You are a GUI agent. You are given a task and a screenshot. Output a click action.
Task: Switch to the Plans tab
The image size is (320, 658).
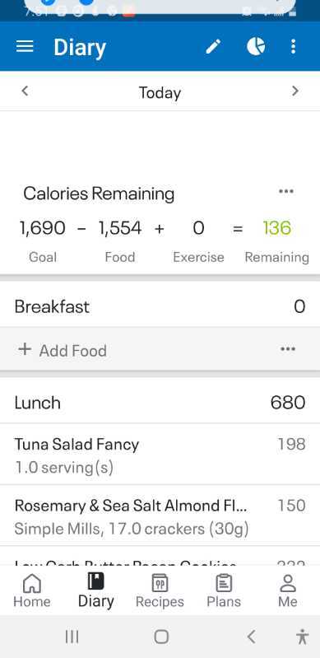pyautogui.click(x=224, y=590)
